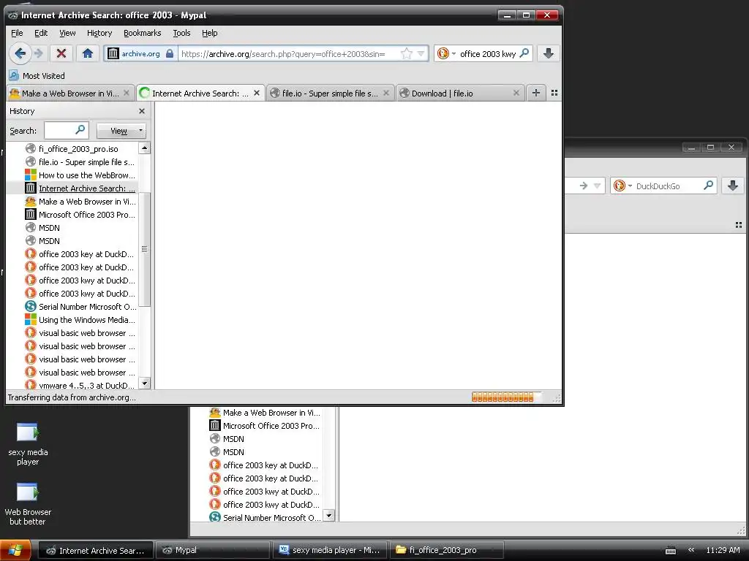Open the Downloads arrow in front window
Viewport: 749px width, 561px height.
point(549,53)
